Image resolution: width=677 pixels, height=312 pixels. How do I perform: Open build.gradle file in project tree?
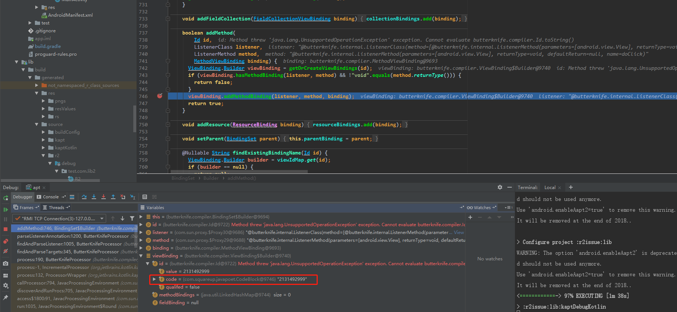point(48,46)
